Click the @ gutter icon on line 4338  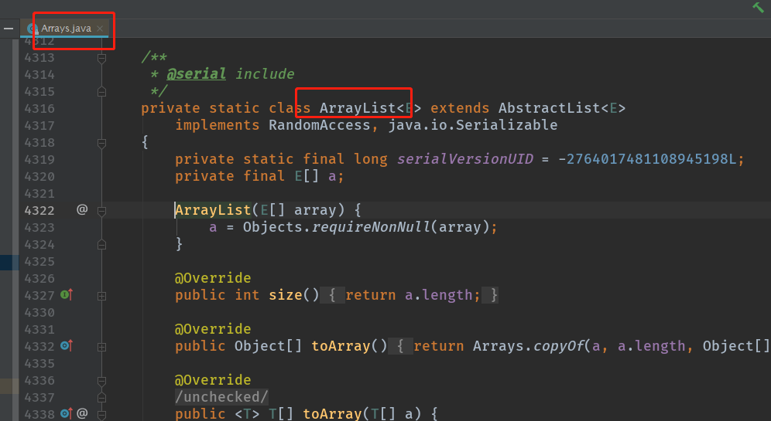82,413
